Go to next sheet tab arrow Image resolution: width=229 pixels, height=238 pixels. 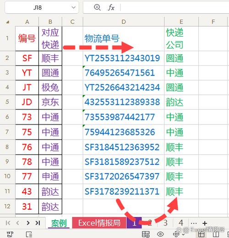[x=28, y=223]
